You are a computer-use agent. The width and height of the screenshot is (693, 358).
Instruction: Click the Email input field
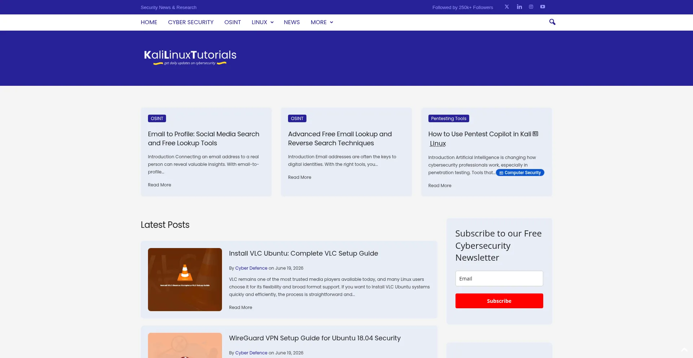[x=499, y=278]
